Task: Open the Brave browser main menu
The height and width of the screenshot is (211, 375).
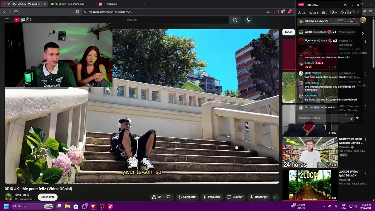Action: click(x=371, y=12)
